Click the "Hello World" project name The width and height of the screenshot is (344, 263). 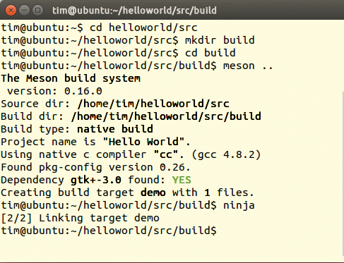click(x=143, y=142)
